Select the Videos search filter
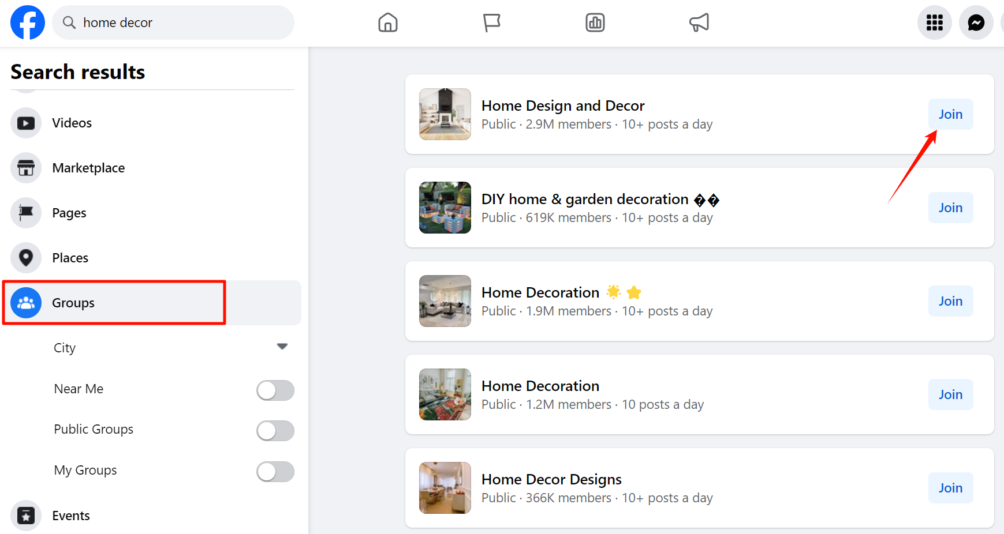Viewport: 1004px width, 534px height. pyautogui.click(x=72, y=123)
